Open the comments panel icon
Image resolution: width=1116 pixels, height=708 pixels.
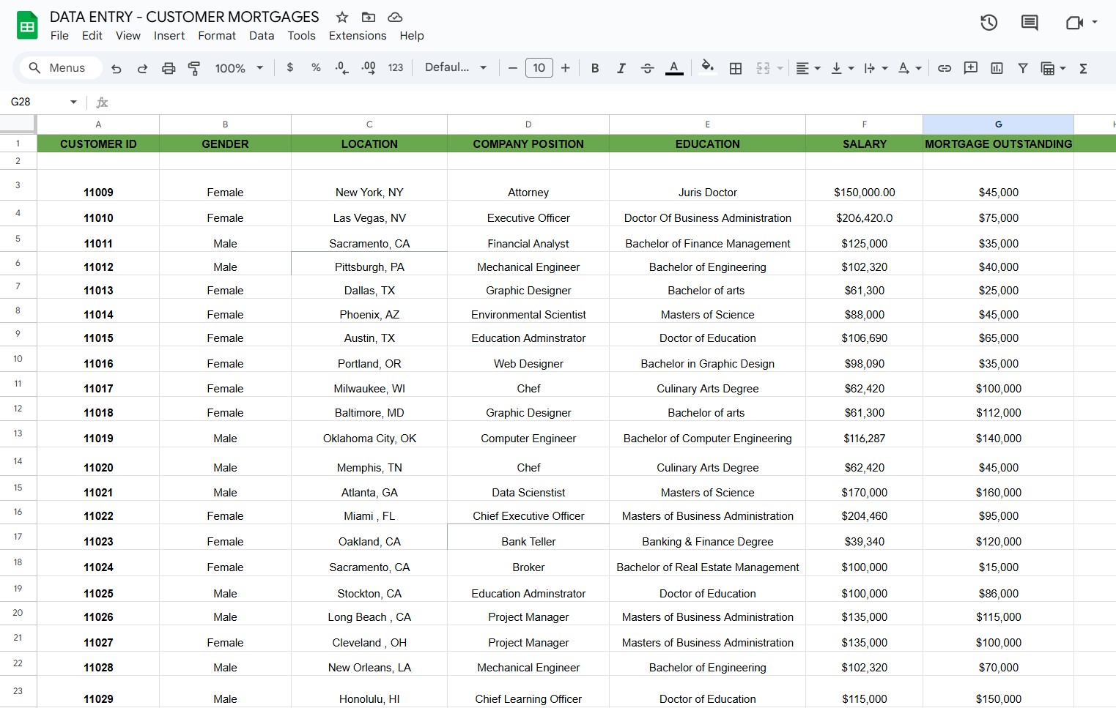click(x=1030, y=23)
